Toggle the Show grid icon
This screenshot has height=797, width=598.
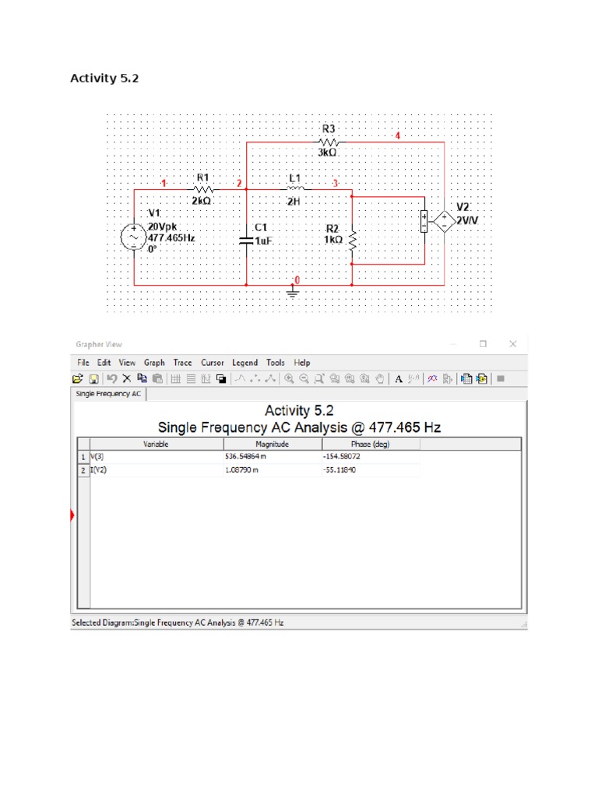pyautogui.click(x=176, y=379)
